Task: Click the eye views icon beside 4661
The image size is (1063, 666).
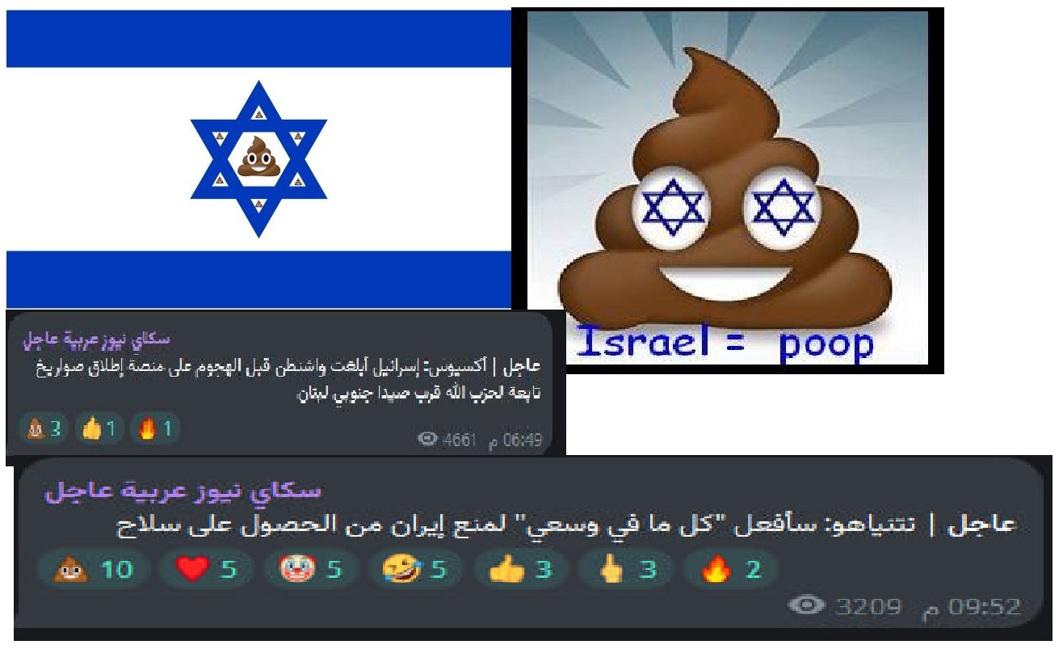Action: pyautogui.click(x=429, y=440)
